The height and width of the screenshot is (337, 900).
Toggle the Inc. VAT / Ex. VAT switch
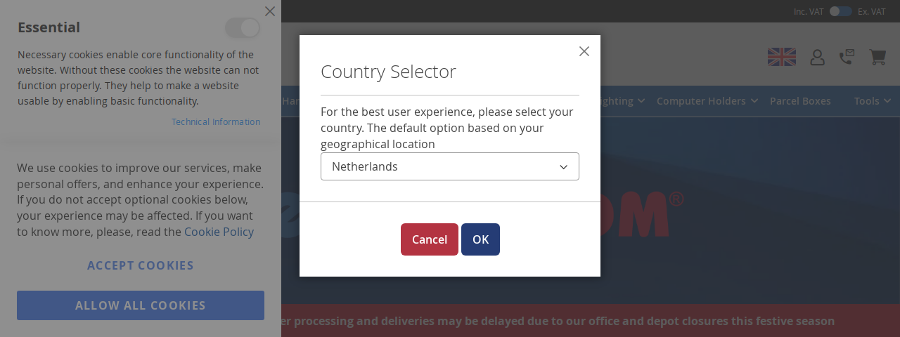[840, 11]
